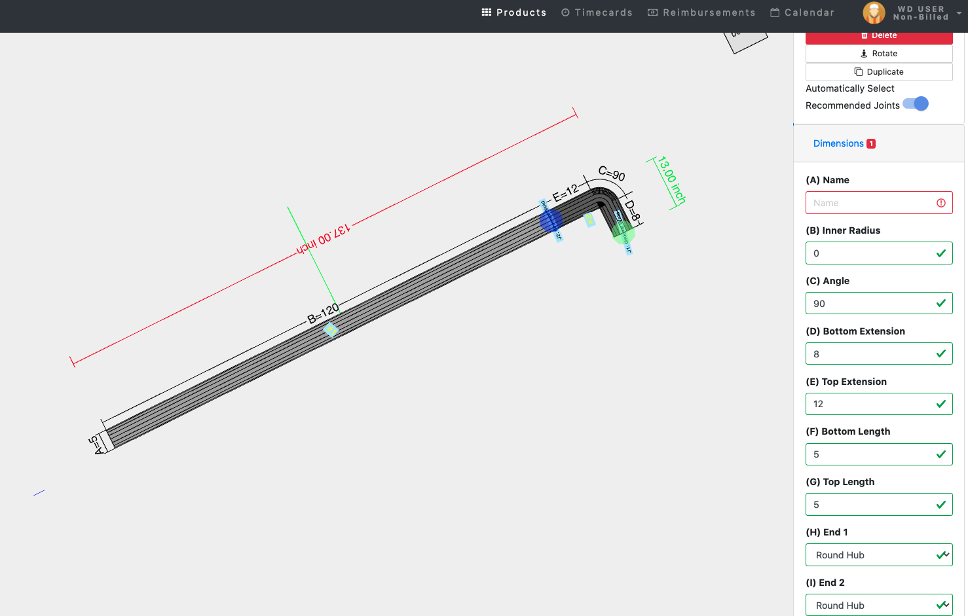This screenshot has height=616, width=968.
Task: Click the diamond marker on the B=120 segment
Action: (331, 331)
